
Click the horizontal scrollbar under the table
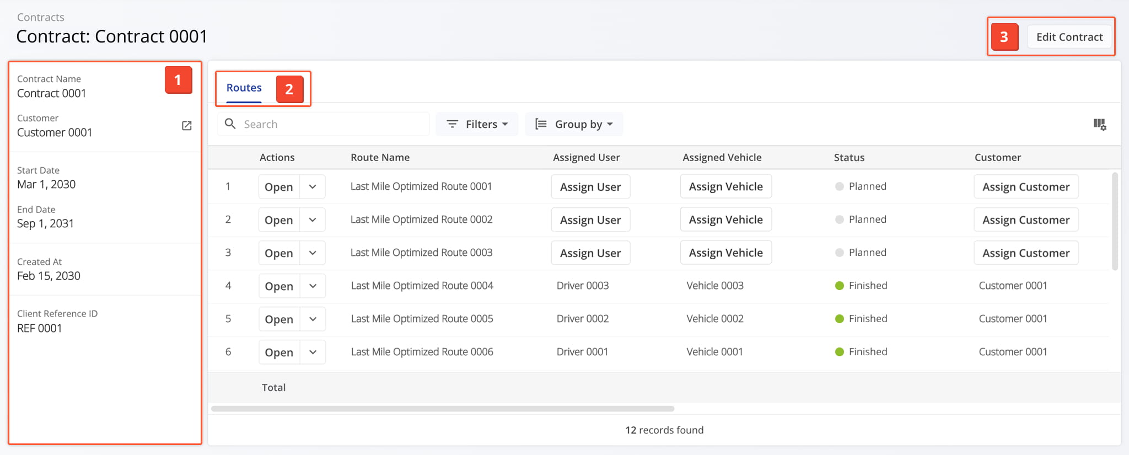click(442, 409)
